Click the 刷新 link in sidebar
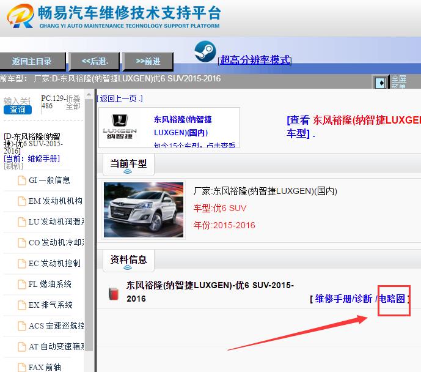Screen dimensions: 421x372 point(13,166)
